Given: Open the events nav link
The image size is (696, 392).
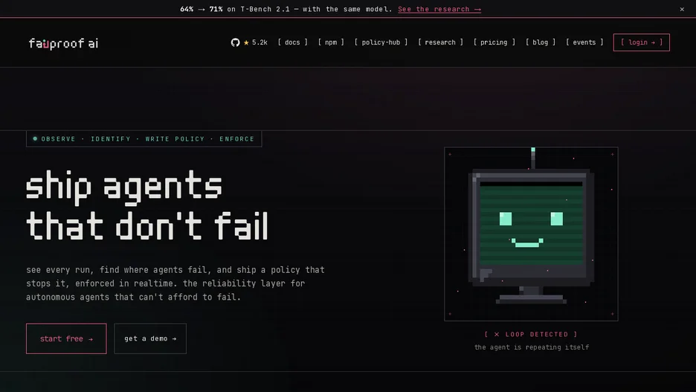Looking at the screenshot, I should (584, 42).
